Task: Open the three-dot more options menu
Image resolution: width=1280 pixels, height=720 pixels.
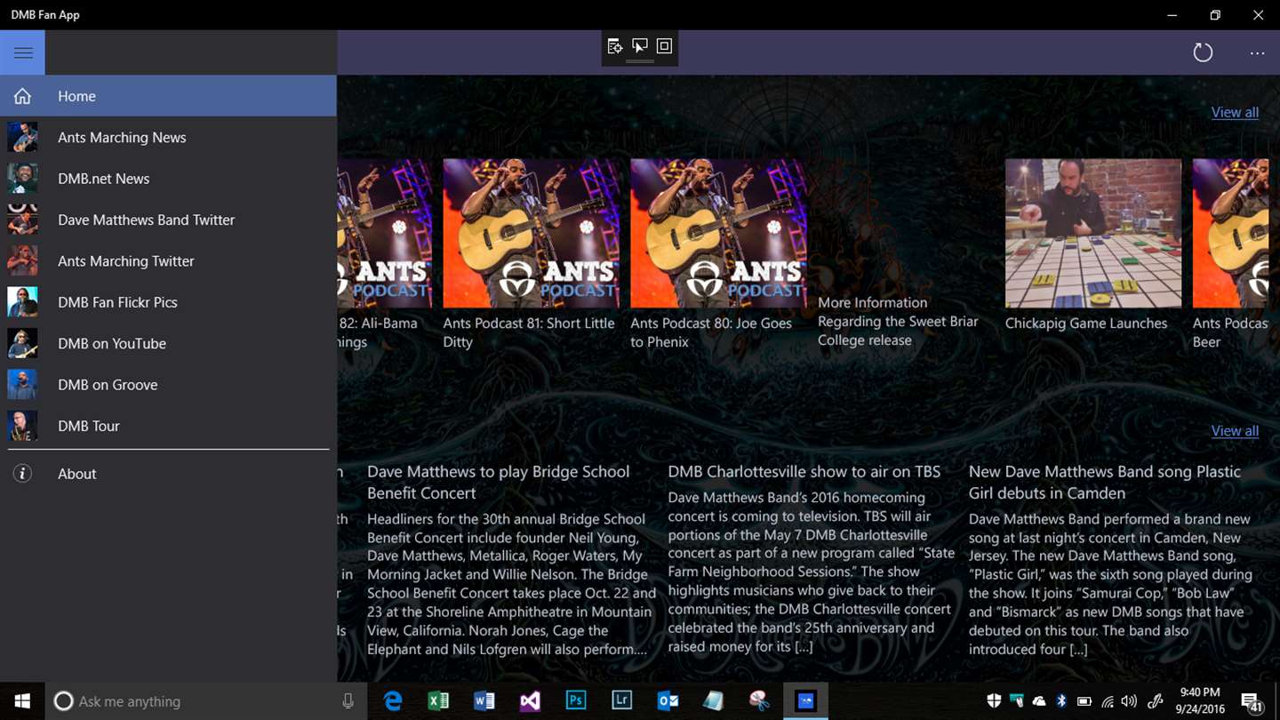Action: coord(1257,53)
